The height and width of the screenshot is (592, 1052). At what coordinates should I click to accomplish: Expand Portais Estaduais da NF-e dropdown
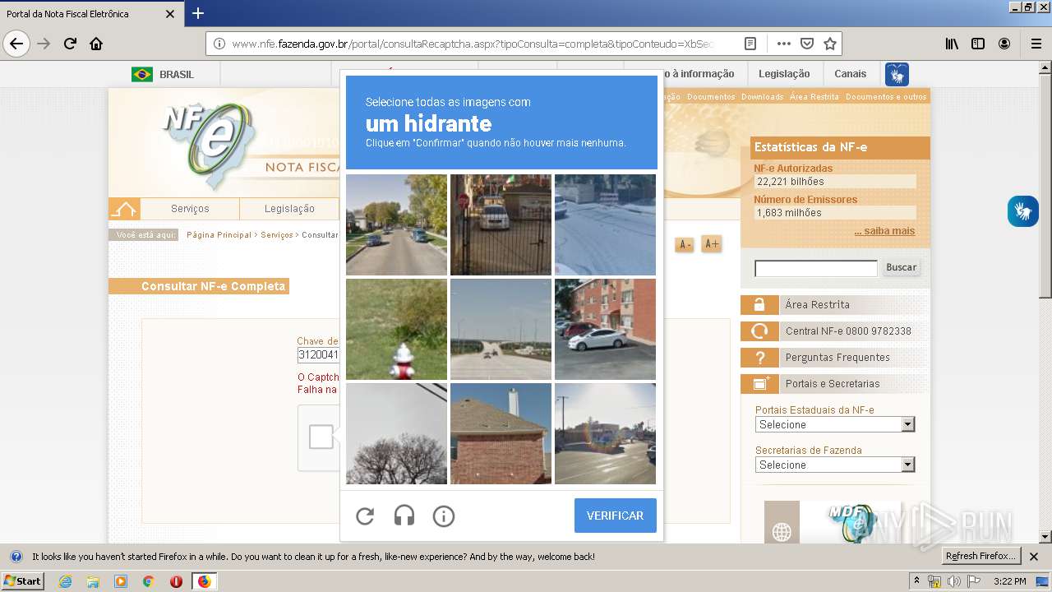coord(835,424)
